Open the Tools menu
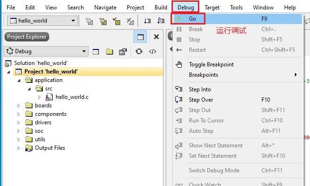The height and width of the screenshot is (186, 310). click(236, 8)
